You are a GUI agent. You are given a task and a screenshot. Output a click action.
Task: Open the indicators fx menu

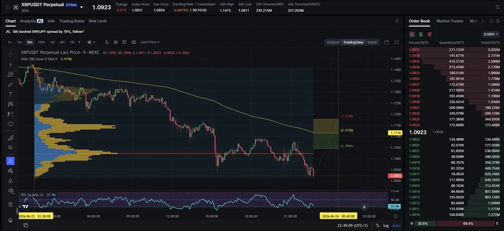(107, 42)
